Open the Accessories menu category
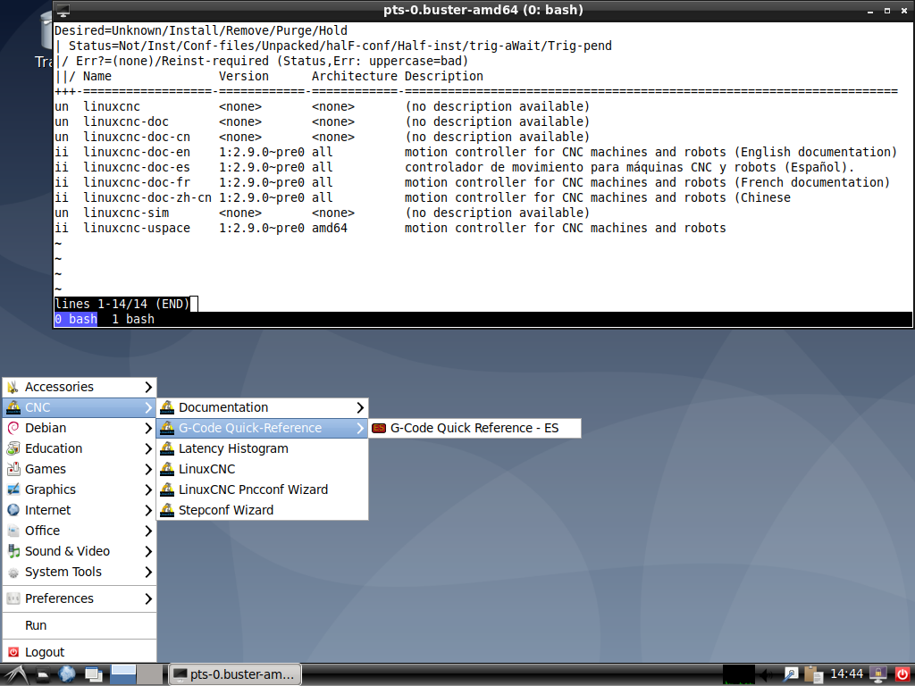 pyautogui.click(x=80, y=387)
